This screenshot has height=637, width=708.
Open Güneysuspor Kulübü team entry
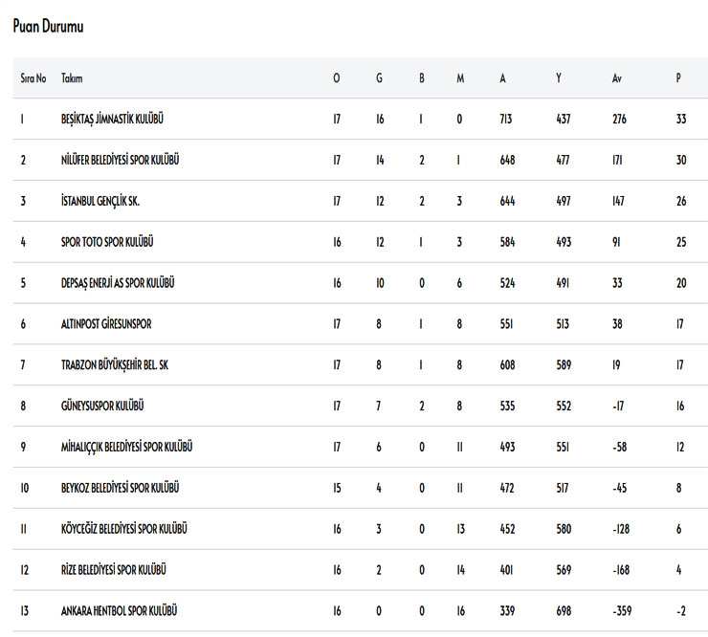102,406
